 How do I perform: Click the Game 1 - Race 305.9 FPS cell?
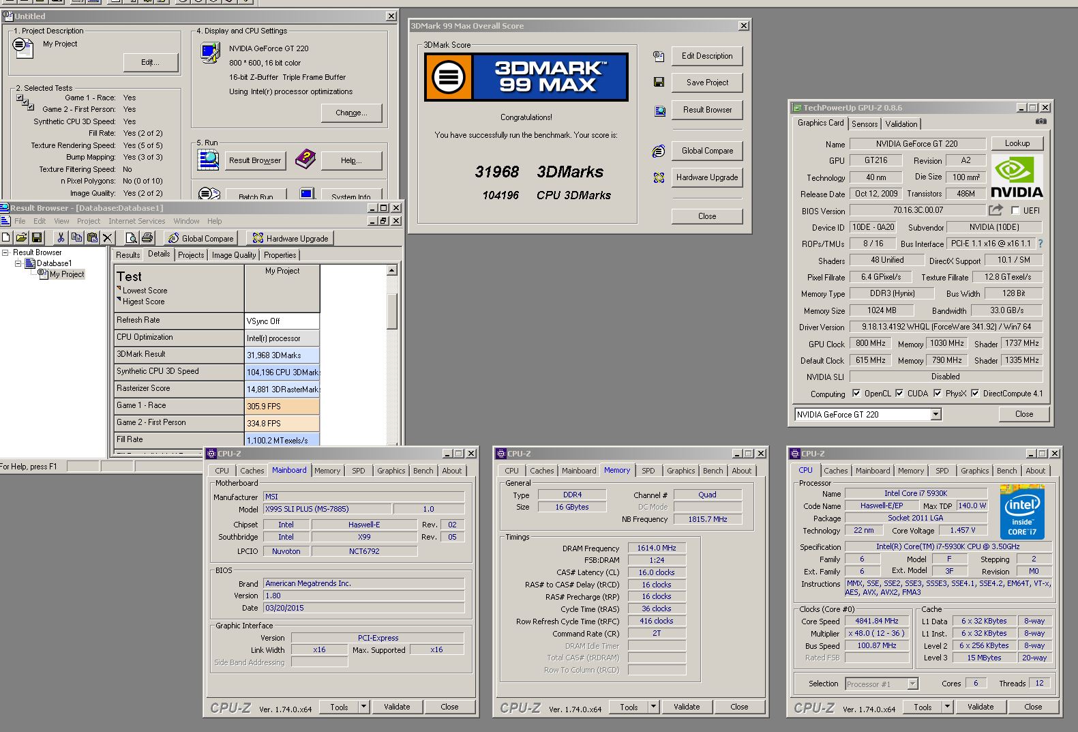click(282, 406)
